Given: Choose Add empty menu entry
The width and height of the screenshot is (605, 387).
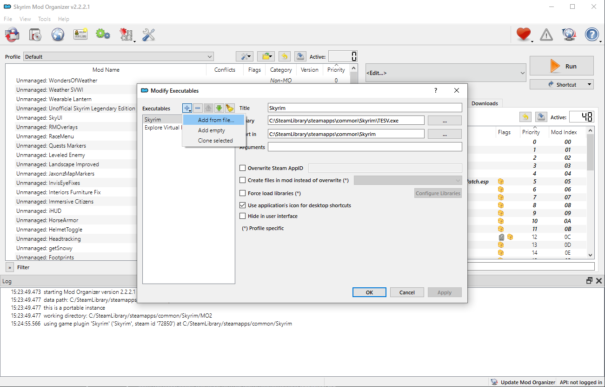Looking at the screenshot, I should (x=213, y=130).
